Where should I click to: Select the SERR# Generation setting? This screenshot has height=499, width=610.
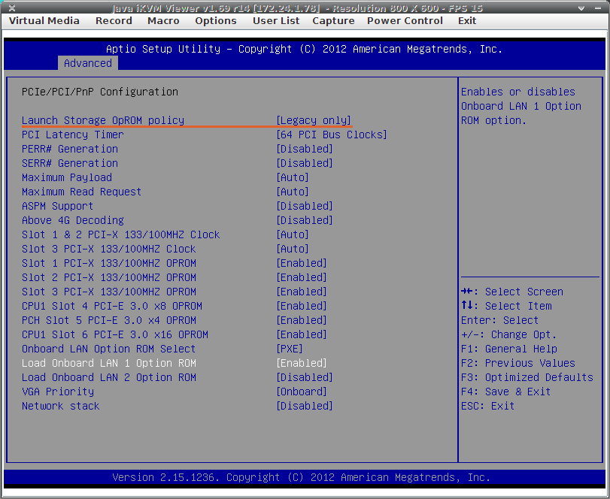coord(69,163)
